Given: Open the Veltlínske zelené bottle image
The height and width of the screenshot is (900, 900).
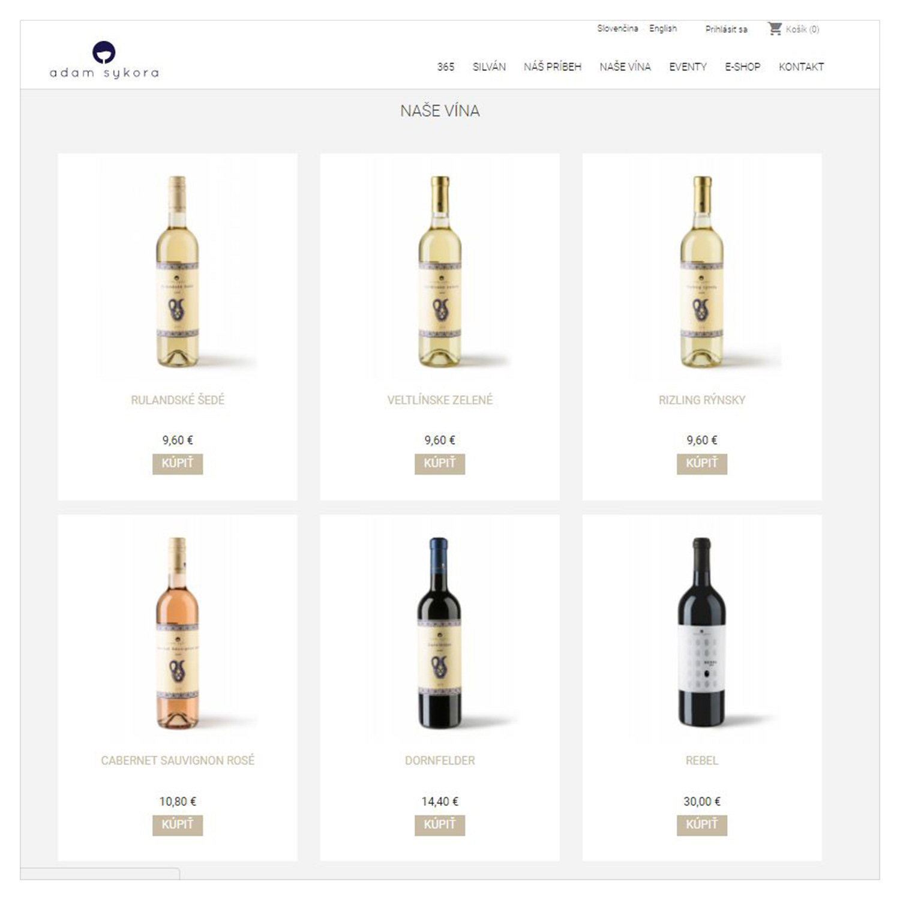Looking at the screenshot, I should (x=440, y=272).
